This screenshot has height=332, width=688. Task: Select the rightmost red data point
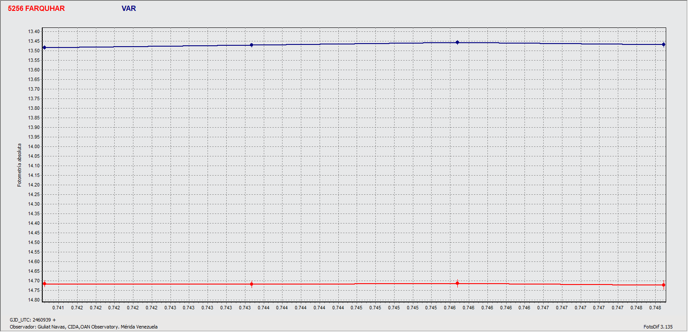pos(664,285)
